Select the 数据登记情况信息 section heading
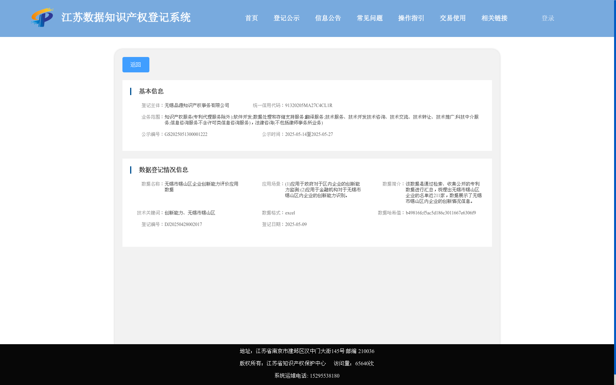The width and height of the screenshot is (616, 385). (x=164, y=170)
